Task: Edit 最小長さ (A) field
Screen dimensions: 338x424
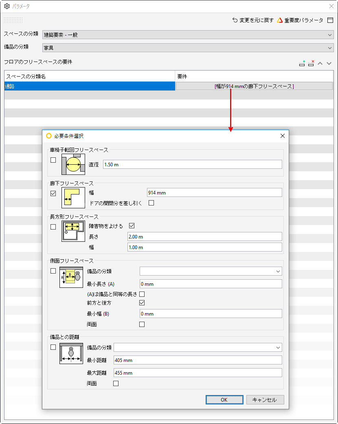Action: pyautogui.click(x=211, y=284)
